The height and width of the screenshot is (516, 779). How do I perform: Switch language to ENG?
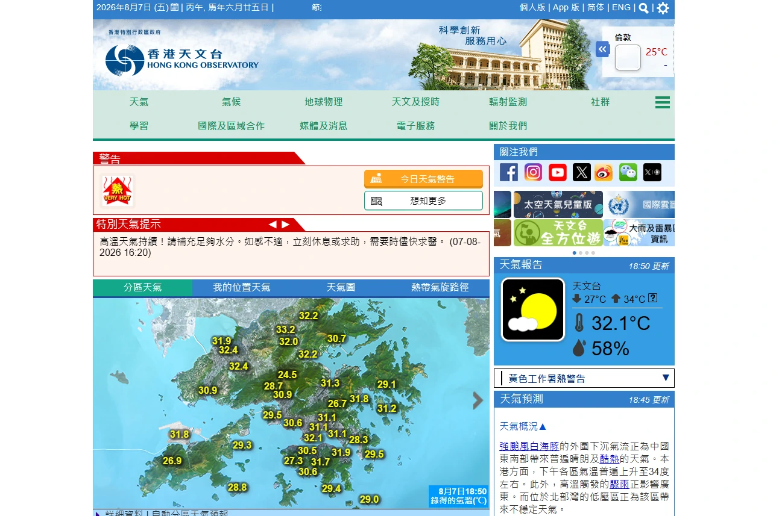coord(621,7)
